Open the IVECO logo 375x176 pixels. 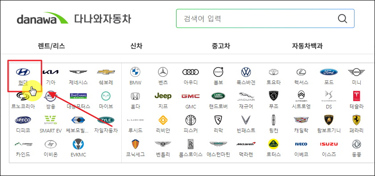[x=301, y=144]
